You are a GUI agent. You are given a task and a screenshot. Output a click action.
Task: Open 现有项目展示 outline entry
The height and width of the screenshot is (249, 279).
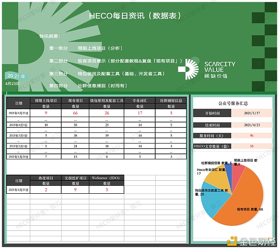point(130,61)
